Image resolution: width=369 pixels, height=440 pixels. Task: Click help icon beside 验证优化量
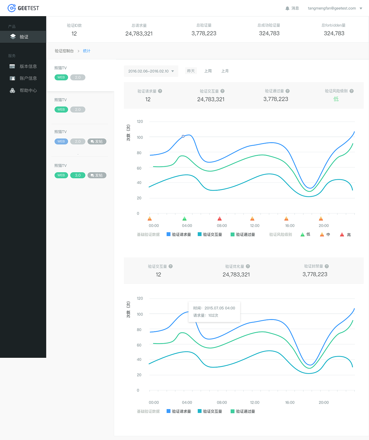coord(248,266)
